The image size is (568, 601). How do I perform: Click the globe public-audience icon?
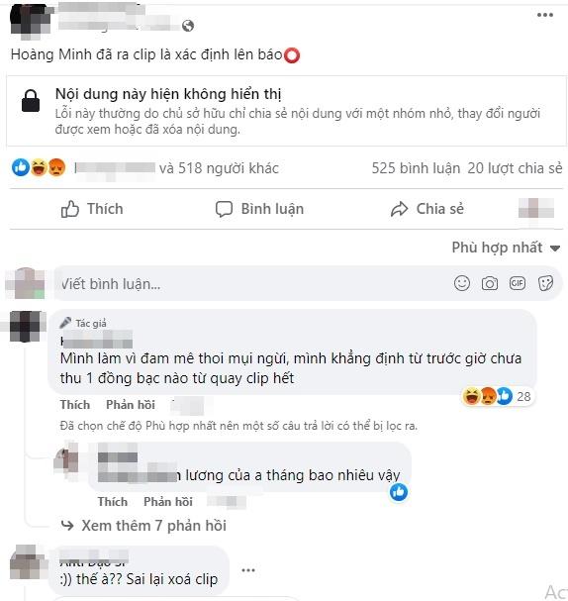coord(188,26)
